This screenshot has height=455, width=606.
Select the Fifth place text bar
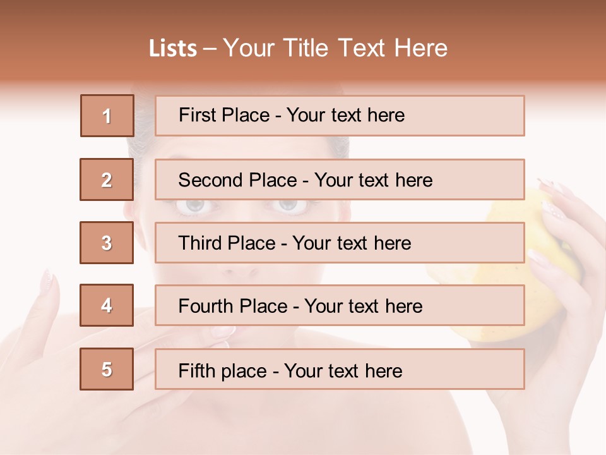click(340, 369)
